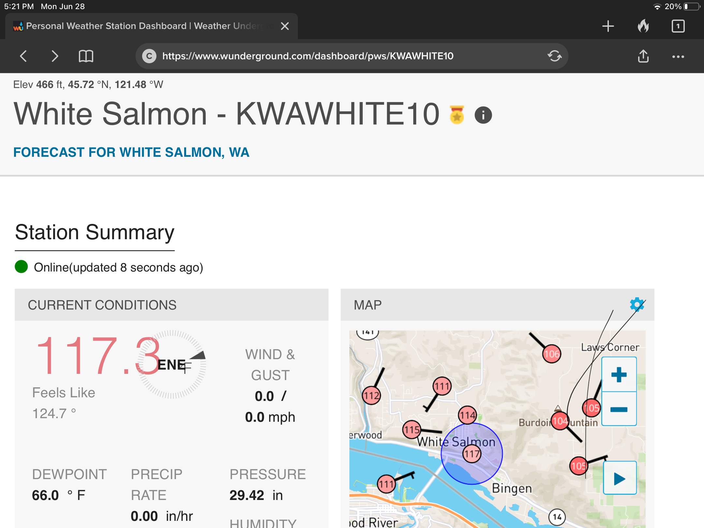
Task: Click the 0.0 / 0.0 mph wind value
Action: coord(270,406)
